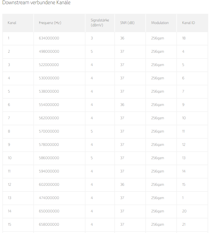Viewport: 210px width, 233px height.
Task: Select the frequency value 634000000
Action: click(49, 38)
